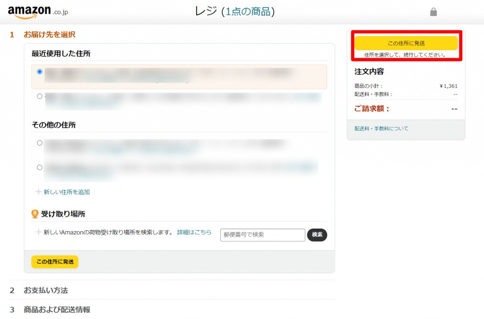
Task: Click the lock icon in the header
Action: pos(433,11)
